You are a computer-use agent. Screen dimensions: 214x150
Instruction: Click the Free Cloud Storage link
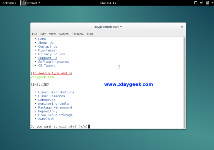[x=55, y=115]
